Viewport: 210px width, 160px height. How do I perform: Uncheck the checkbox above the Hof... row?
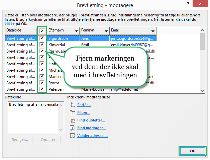(x=42, y=57)
